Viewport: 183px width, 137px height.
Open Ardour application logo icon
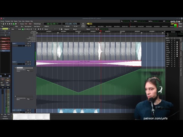click(1, 19)
